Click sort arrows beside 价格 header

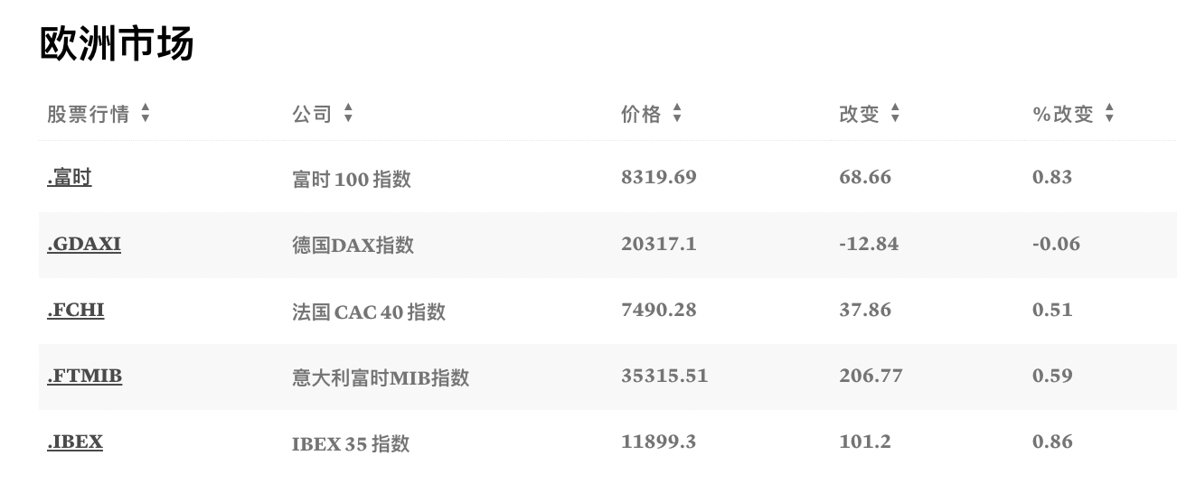point(677,114)
